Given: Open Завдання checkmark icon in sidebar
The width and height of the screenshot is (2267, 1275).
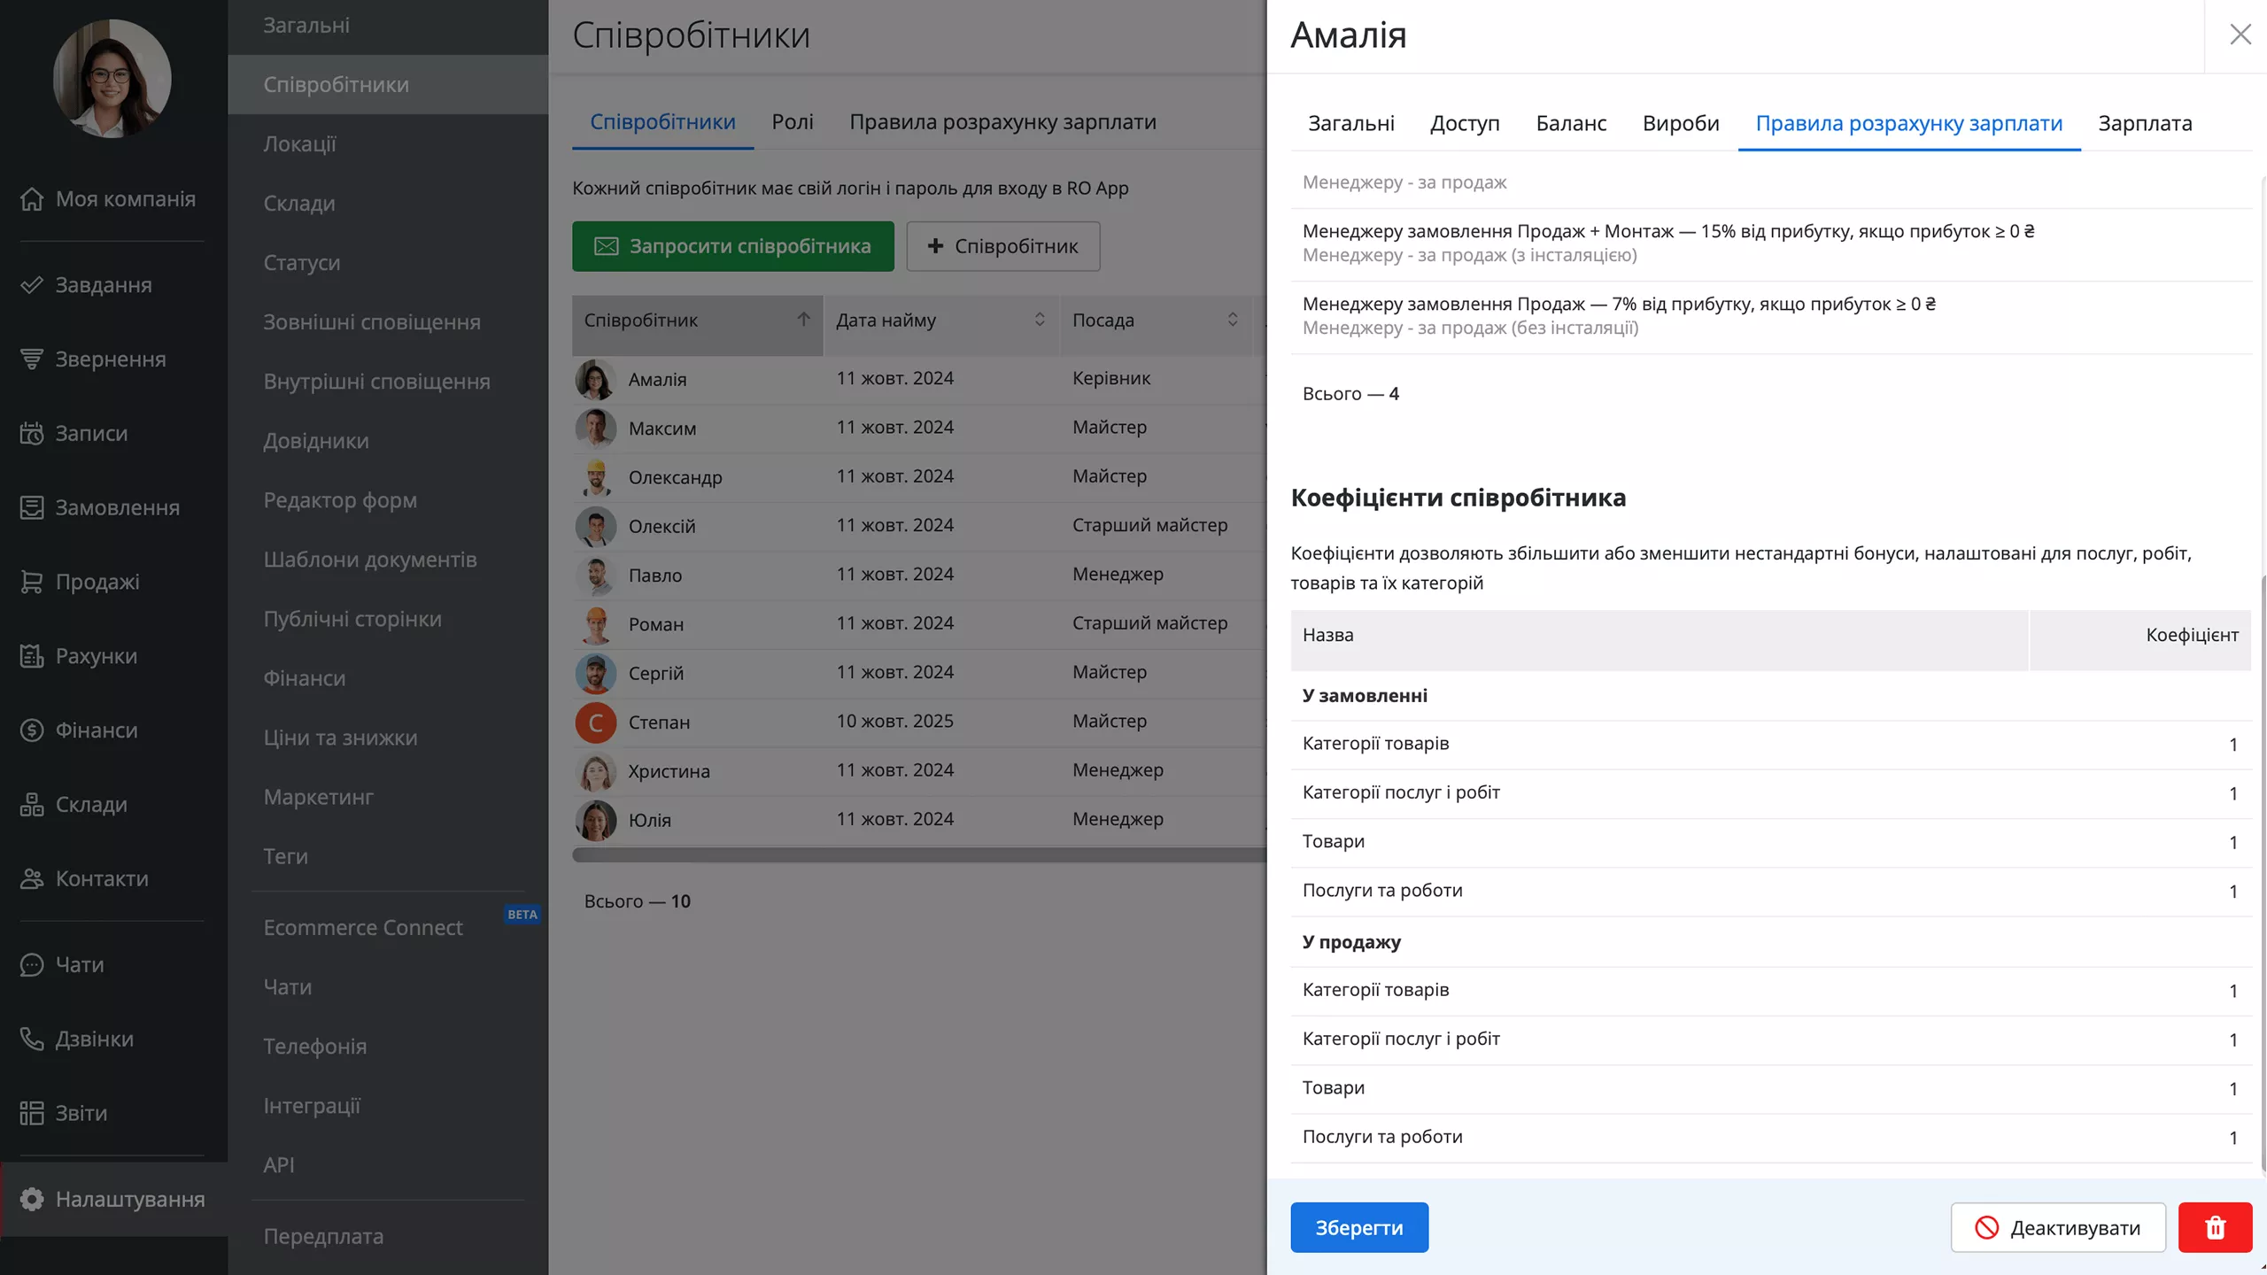Looking at the screenshot, I should tap(32, 285).
